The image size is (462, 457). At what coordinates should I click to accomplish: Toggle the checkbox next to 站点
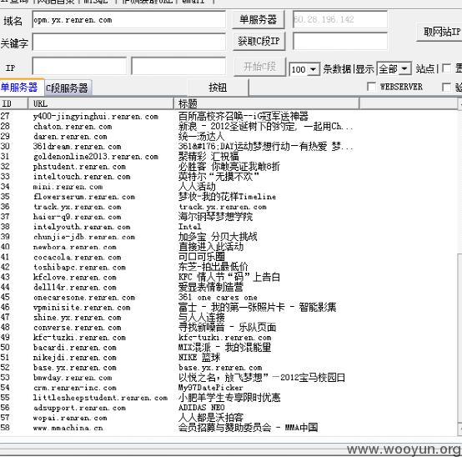pos(447,68)
